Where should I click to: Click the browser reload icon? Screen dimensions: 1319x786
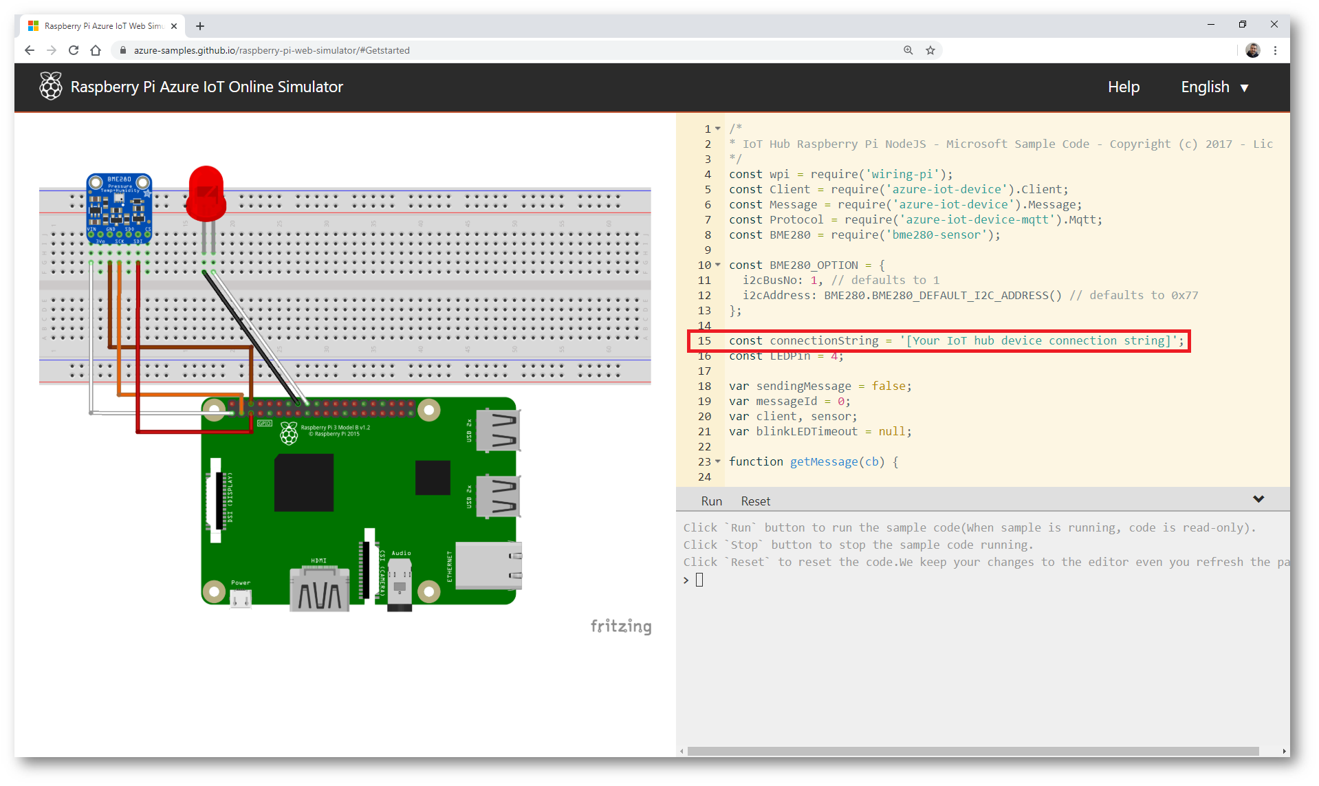click(x=74, y=50)
